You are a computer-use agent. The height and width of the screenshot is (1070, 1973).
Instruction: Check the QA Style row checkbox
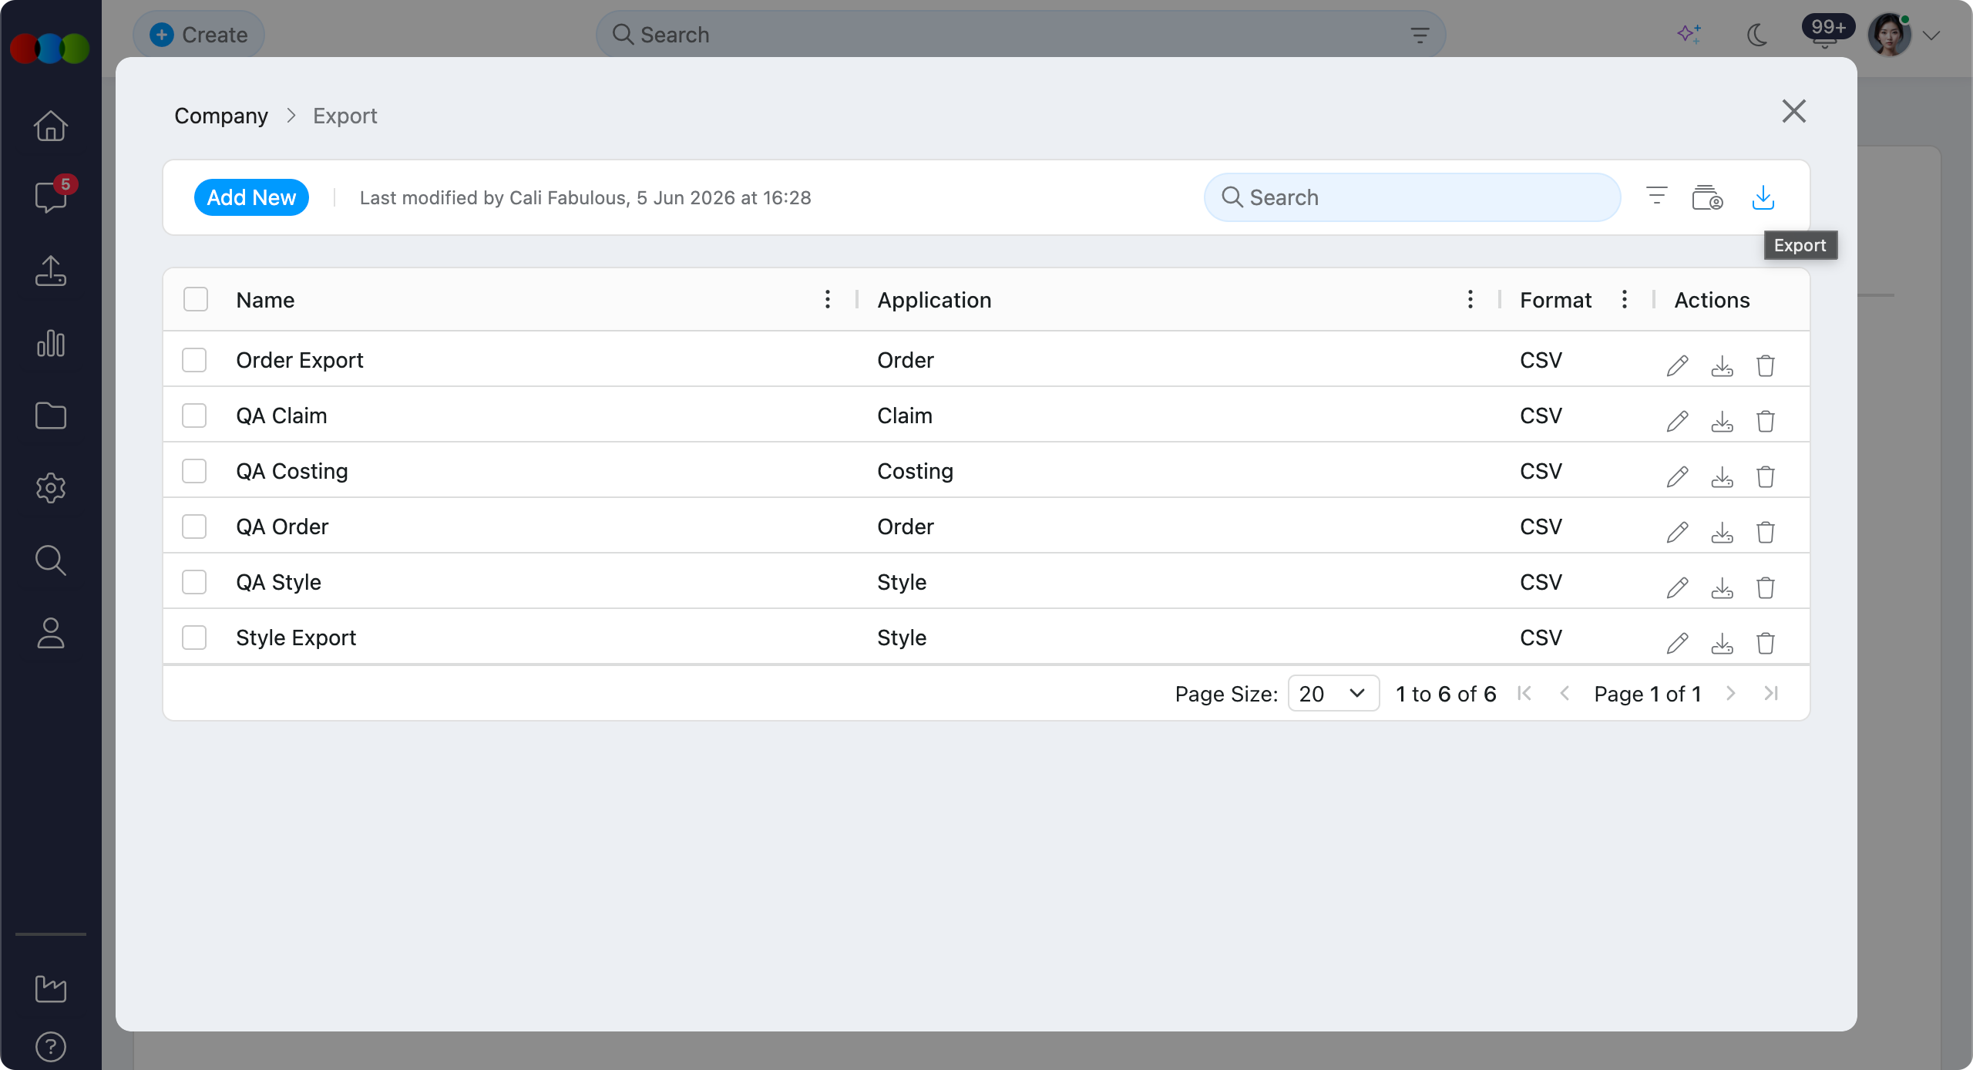tap(194, 582)
